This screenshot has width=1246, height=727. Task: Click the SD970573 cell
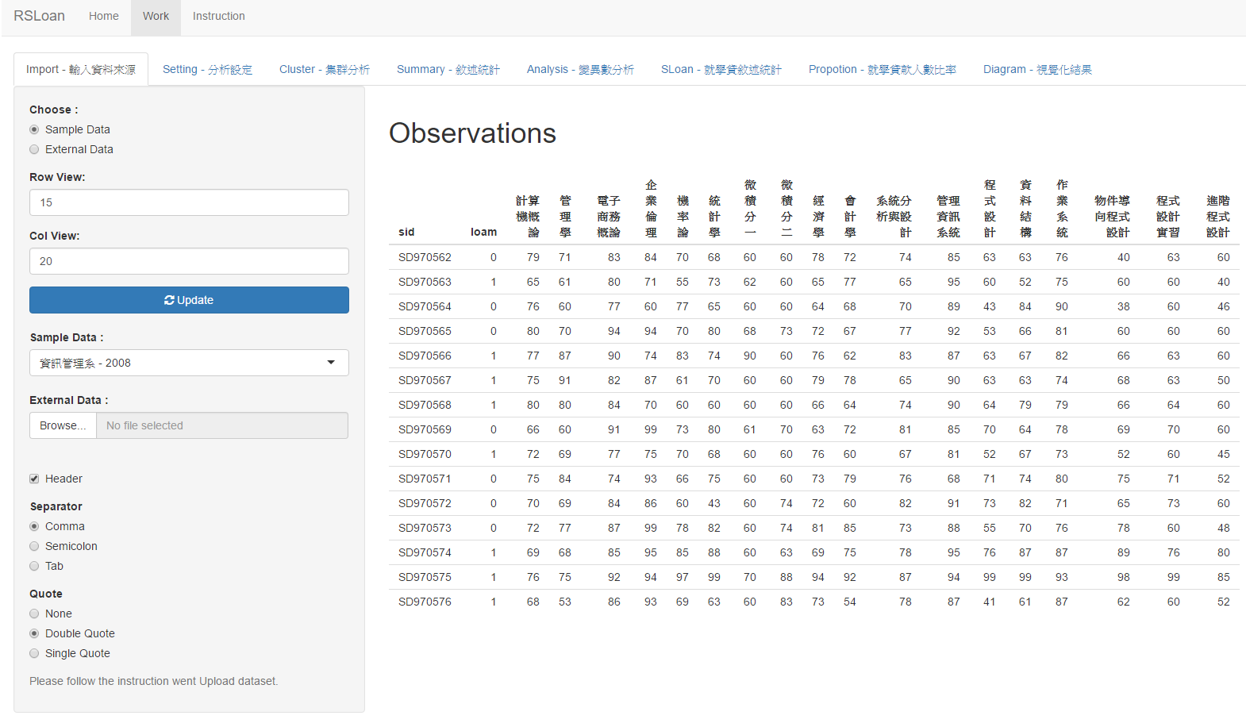(x=425, y=528)
